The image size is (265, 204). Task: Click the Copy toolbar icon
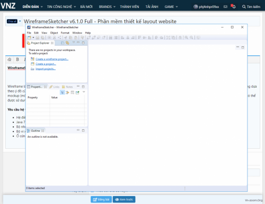pos(70,38)
